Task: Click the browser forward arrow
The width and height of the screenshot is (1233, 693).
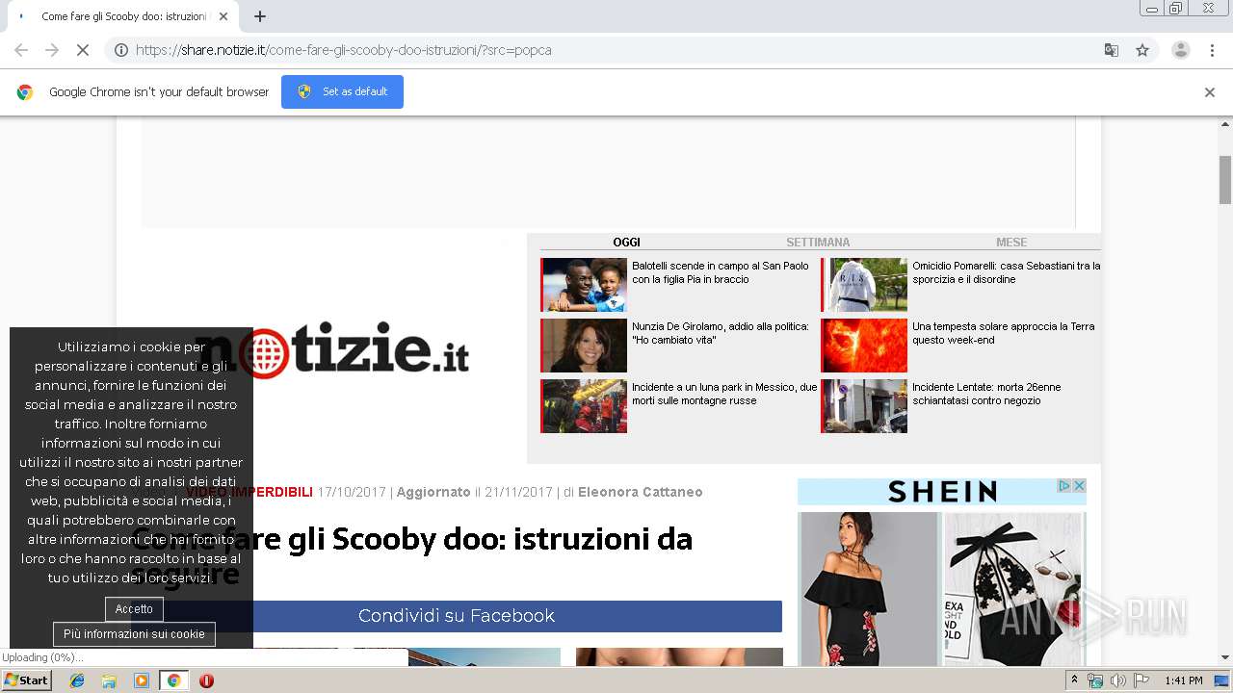Action: 52,50
